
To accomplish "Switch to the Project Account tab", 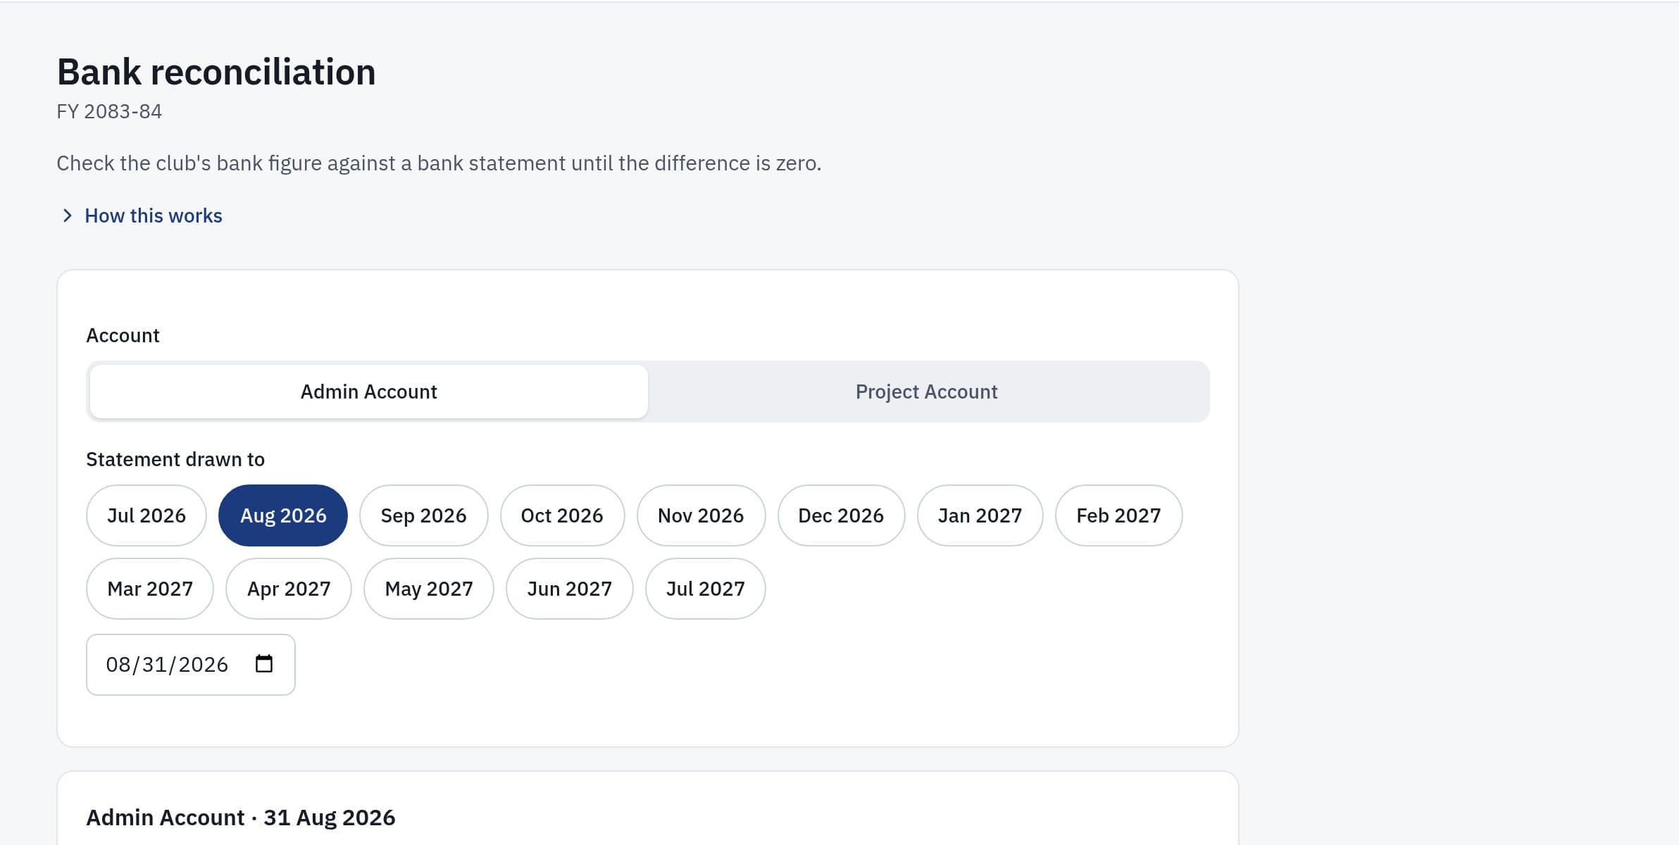I will pos(927,392).
